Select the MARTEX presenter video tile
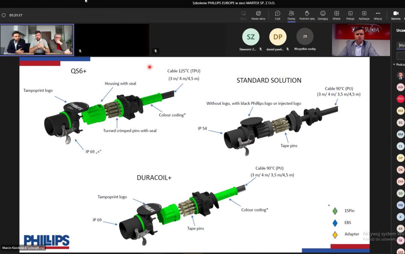This screenshot has height=254, width=405. pyautogui.click(x=361, y=40)
